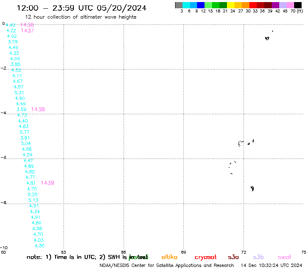Image resolution: width=307 pixels, height=269 pixels.
Task: Click the wave height value 4.67
Action: [18, 81]
